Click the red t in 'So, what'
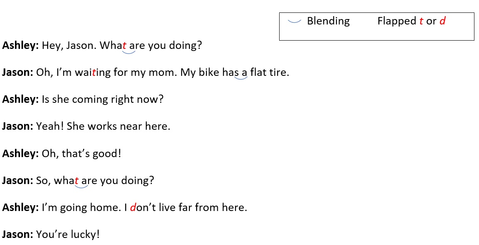 click(77, 180)
